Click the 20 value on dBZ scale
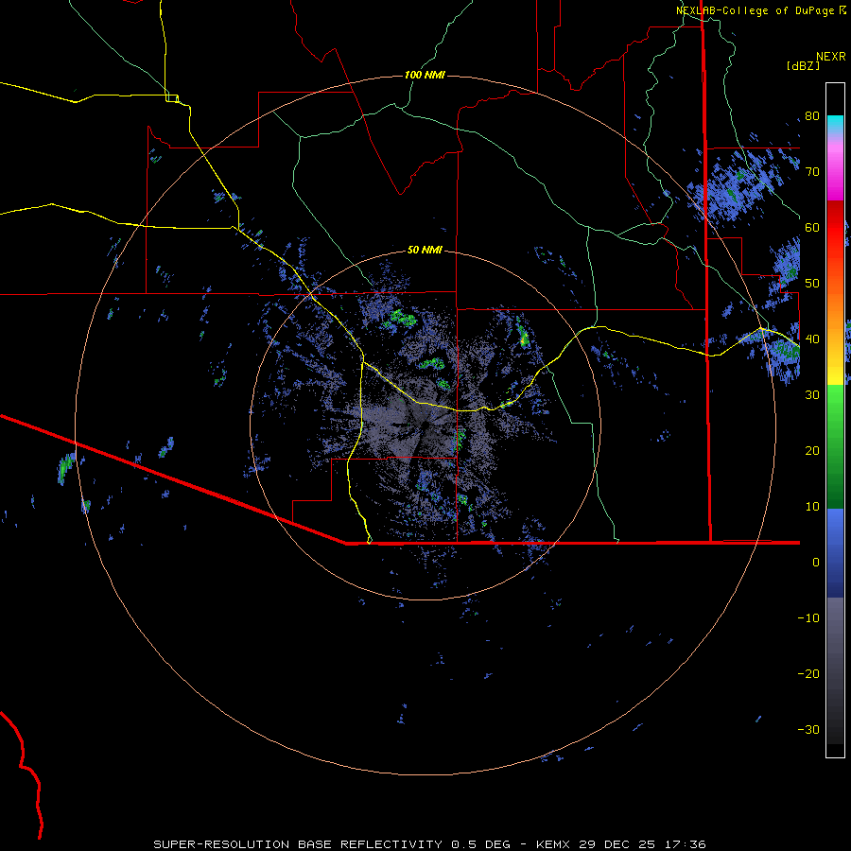Viewport: 851px width, 851px height. point(812,451)
